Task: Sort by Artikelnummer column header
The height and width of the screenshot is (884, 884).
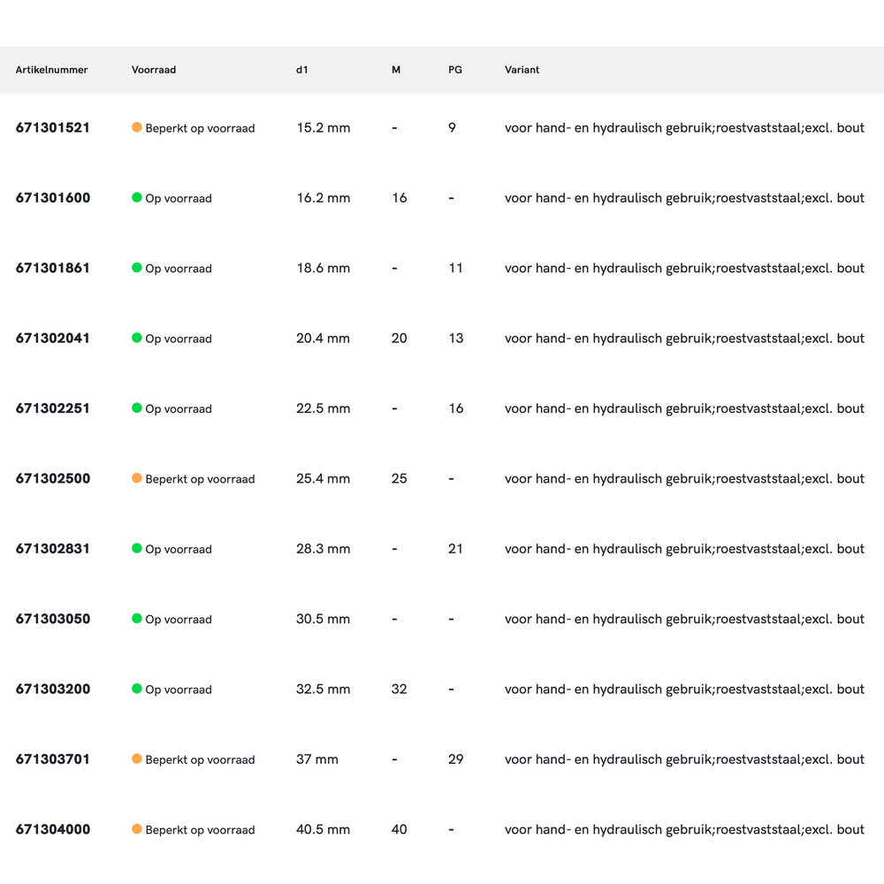Action: (x=51, y=70)
